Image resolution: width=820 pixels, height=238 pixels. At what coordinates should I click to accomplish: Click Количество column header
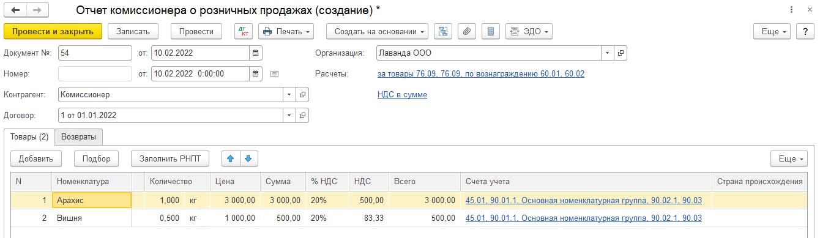coord(177,182)
